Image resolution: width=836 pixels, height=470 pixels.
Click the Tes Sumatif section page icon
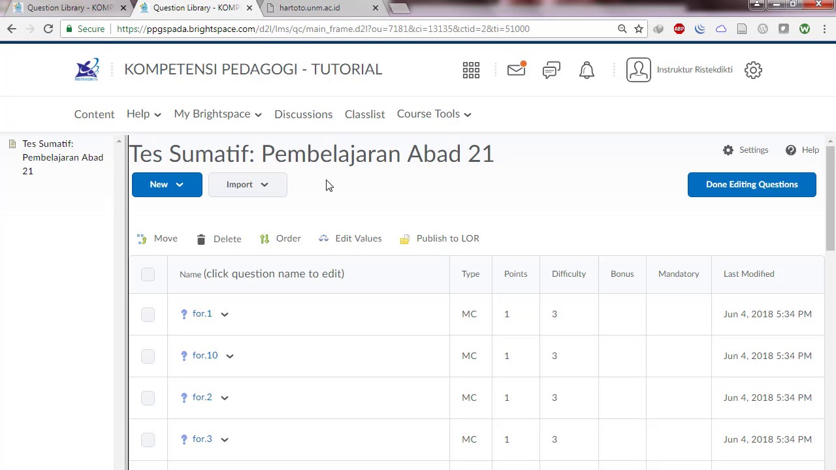coord(12,144)
